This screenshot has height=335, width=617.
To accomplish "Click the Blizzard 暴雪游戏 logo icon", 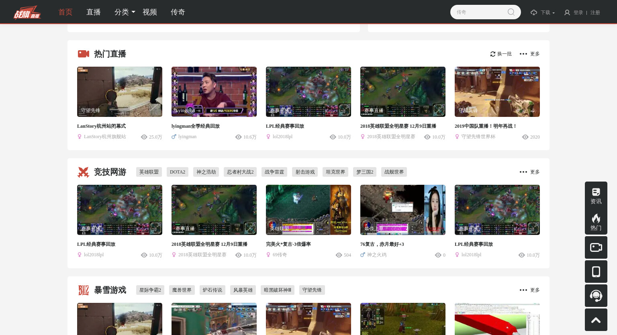I will 83,290.
